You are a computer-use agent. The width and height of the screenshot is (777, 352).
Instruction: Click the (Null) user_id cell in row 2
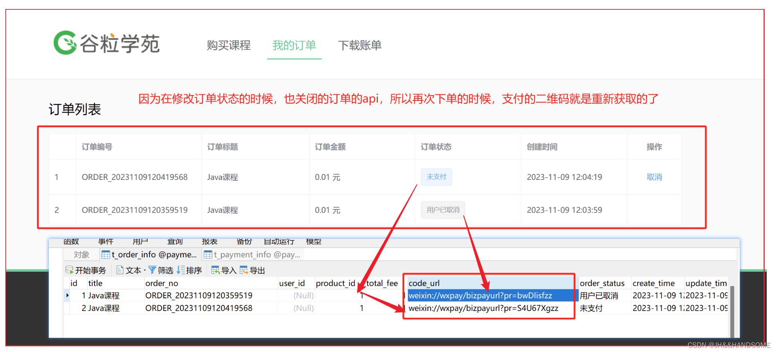click(x=304, y=308)
